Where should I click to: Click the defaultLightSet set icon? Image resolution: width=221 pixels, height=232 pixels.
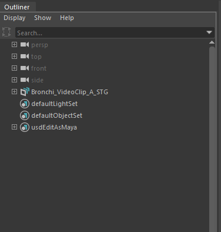click(25, 104)
